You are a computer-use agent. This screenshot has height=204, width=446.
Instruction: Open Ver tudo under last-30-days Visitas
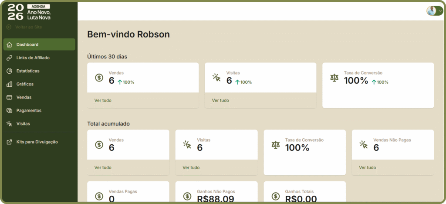click(x=220, y=100)
